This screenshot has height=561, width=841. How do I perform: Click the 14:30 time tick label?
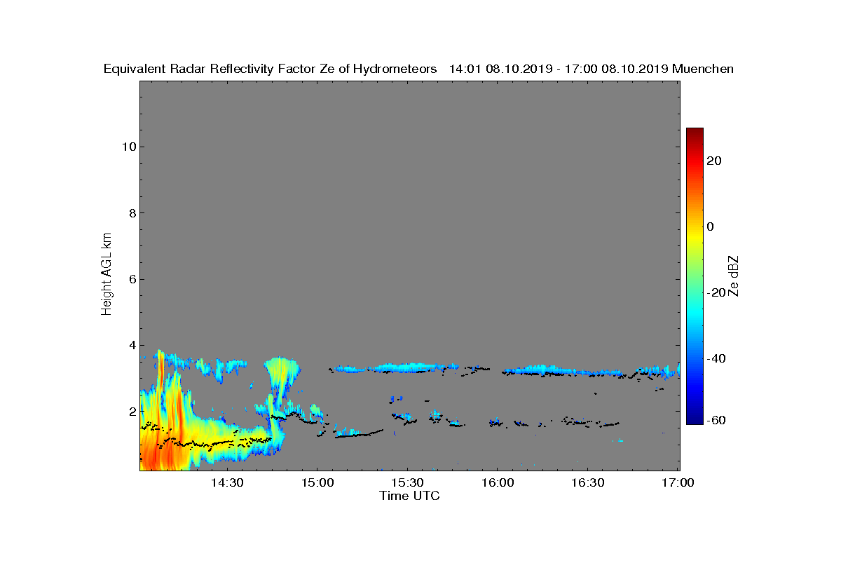pos(227,483)
